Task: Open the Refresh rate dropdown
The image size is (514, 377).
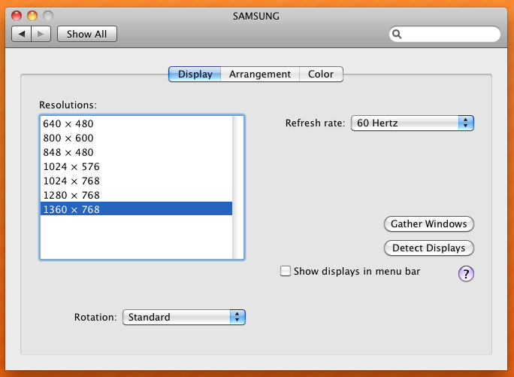Action: pos(413,123)
